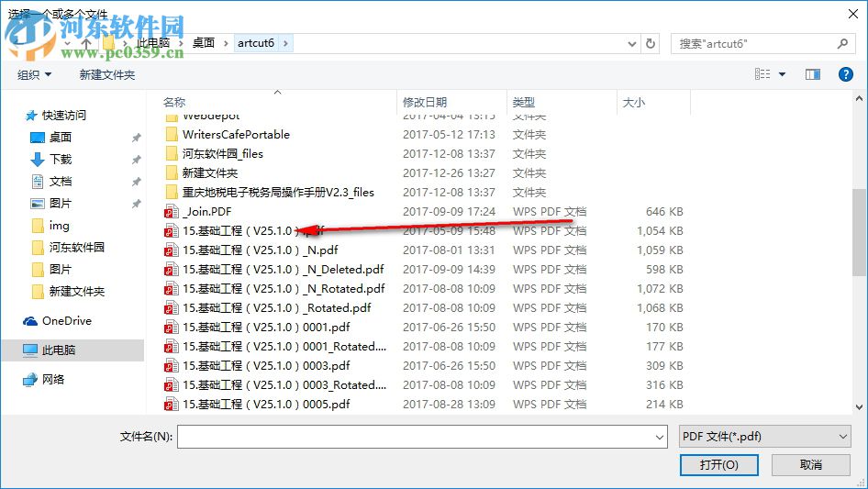This screenshot has height=489, width=868.
Task: Sort by 大小 column header
Action: (634, 103)
